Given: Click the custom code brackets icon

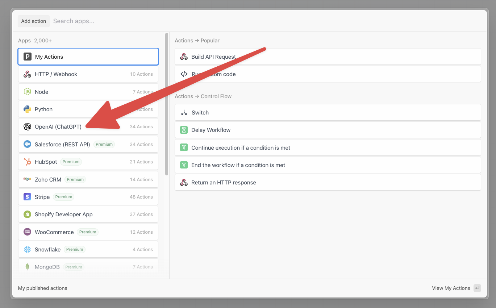Looking at the screenshot, I should pyautogui.click(x=184, y=74).
